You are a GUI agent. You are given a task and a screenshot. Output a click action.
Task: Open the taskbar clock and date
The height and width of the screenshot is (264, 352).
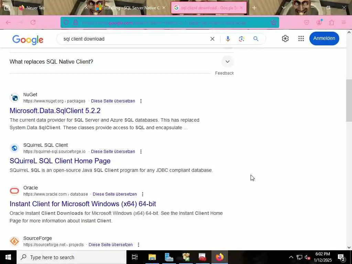pos(322,257)
